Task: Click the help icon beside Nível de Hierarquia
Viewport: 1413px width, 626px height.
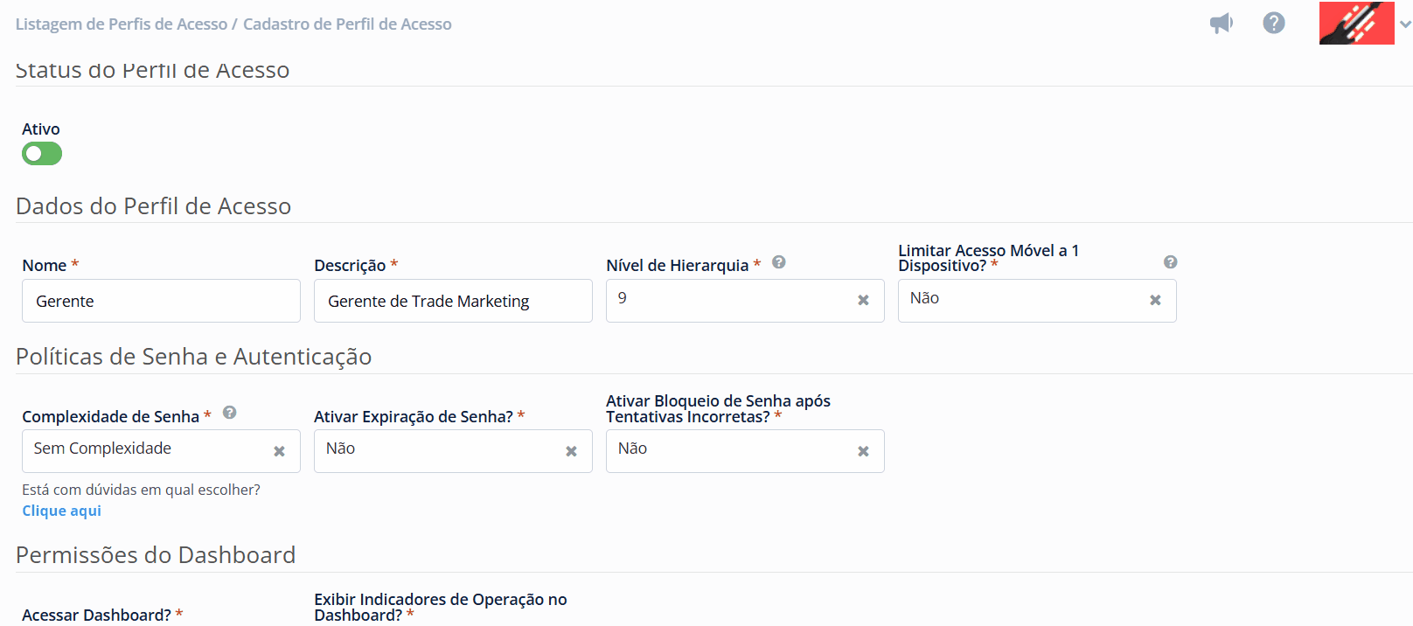Action: [x=778, y=262]
